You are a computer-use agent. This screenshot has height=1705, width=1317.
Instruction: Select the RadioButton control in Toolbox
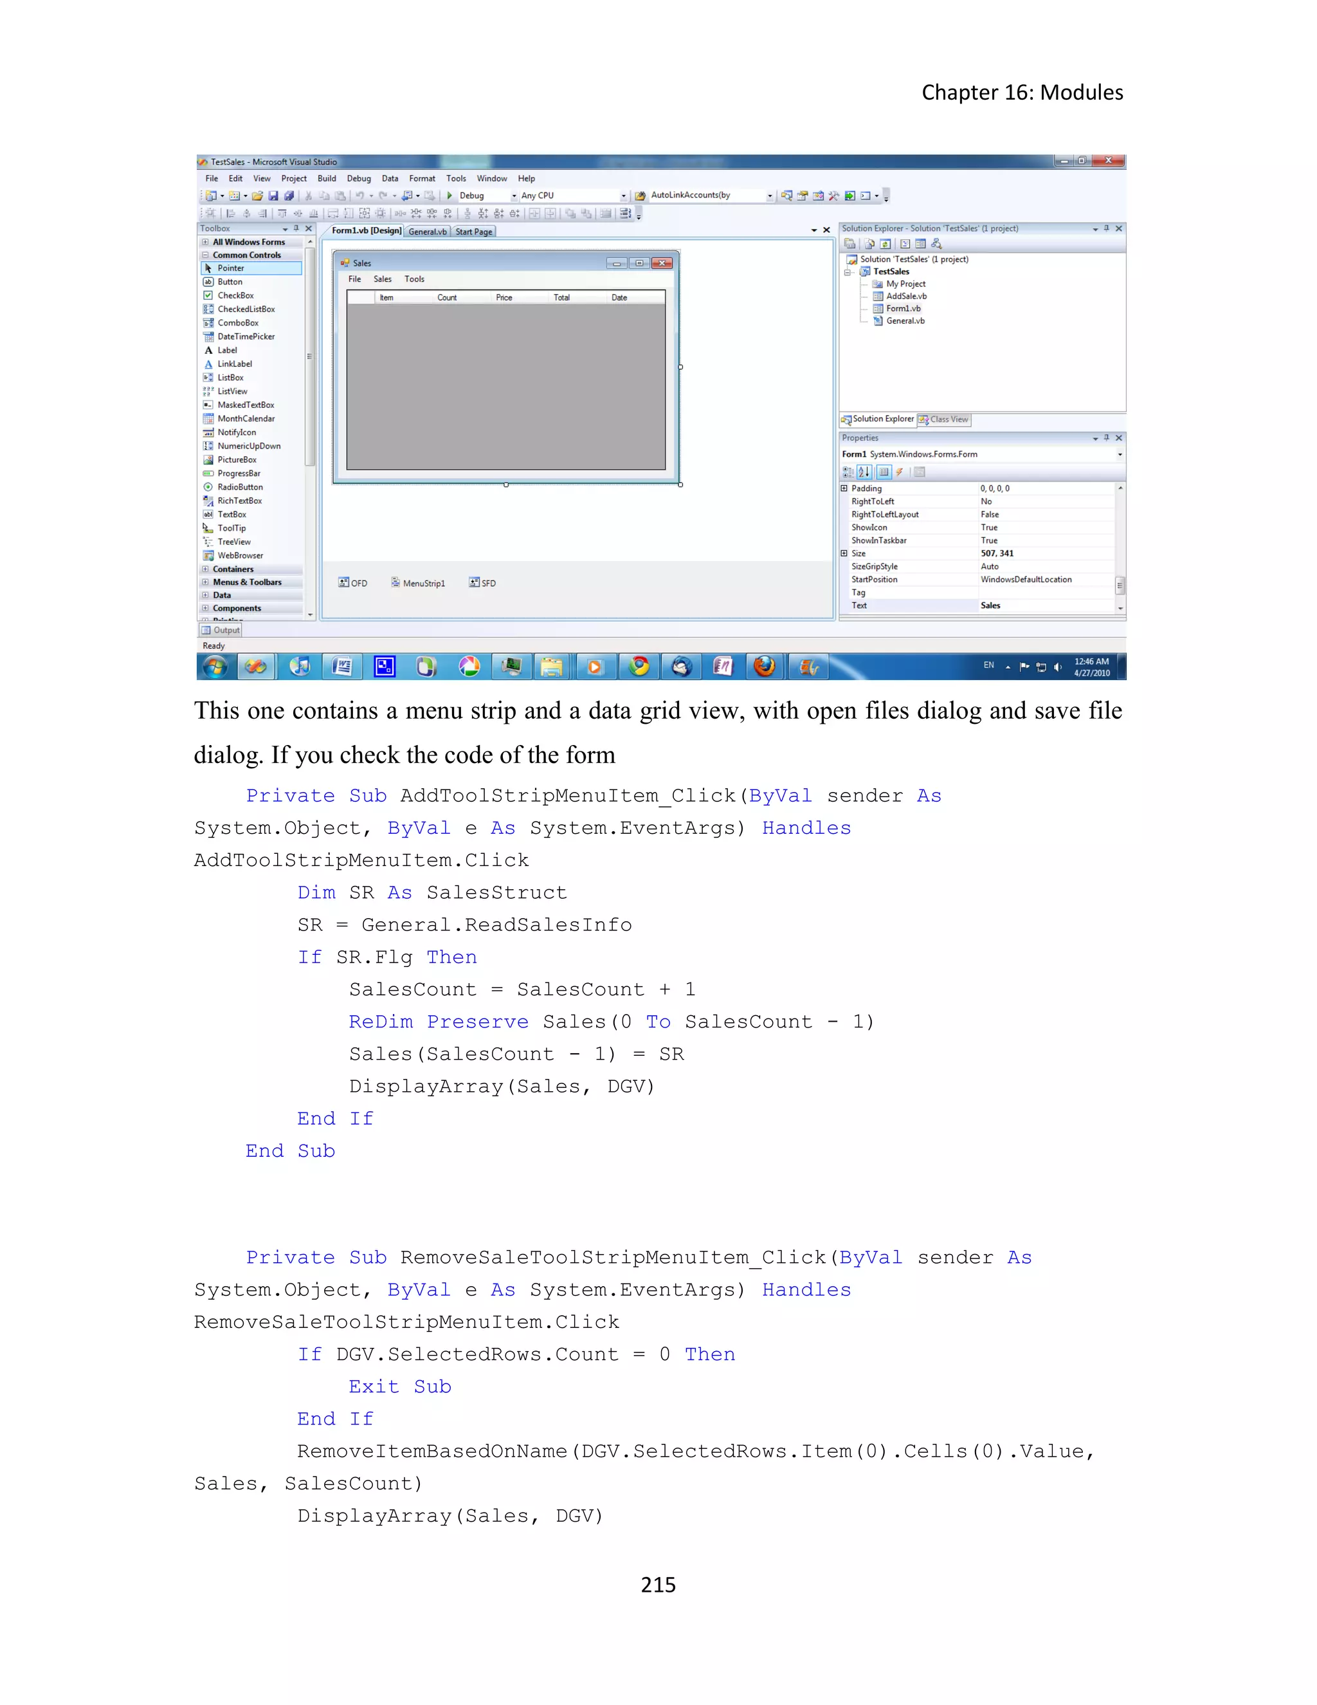pyautogui.click(x=239, y=487)
